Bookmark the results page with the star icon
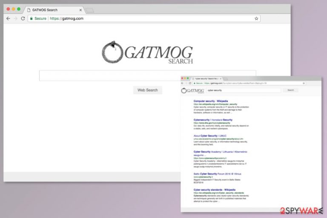 (304, 83)
